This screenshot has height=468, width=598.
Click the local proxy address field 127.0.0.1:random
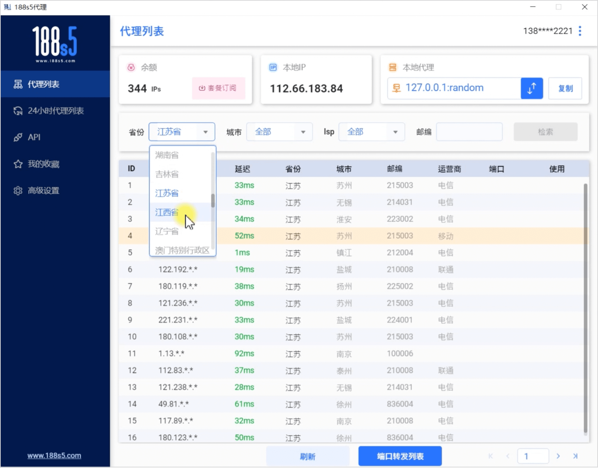[454, 88]
